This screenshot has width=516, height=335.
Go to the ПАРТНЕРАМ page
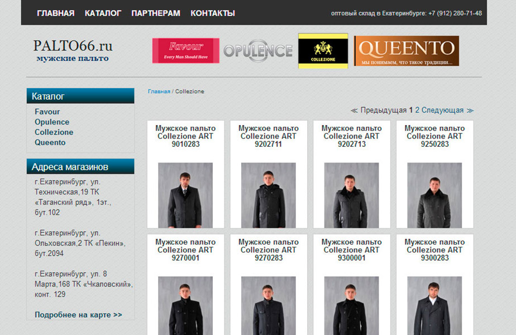(156, 13)
